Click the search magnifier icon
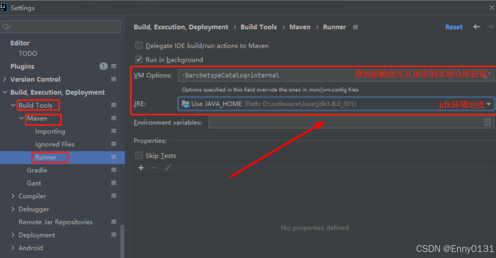The width and height of the screenshot is (496, 258). coord(6,27)
